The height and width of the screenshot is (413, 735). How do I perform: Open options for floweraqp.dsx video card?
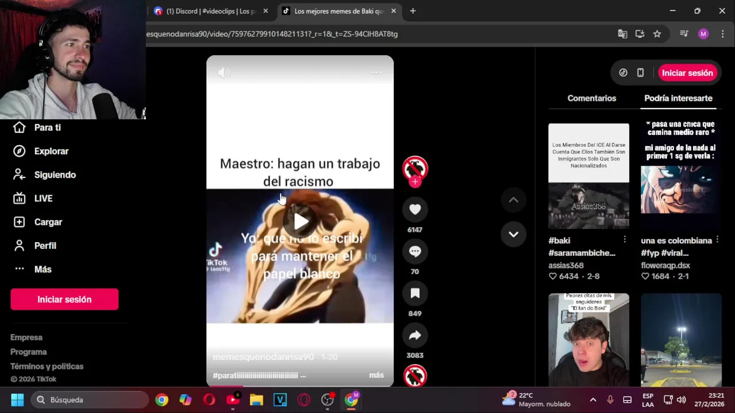click(717, 239)
